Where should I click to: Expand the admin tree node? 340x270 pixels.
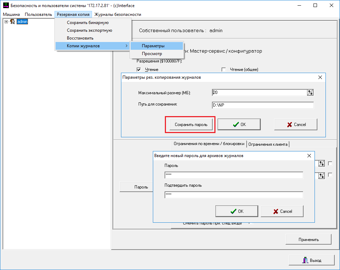(x=6, y=22)
